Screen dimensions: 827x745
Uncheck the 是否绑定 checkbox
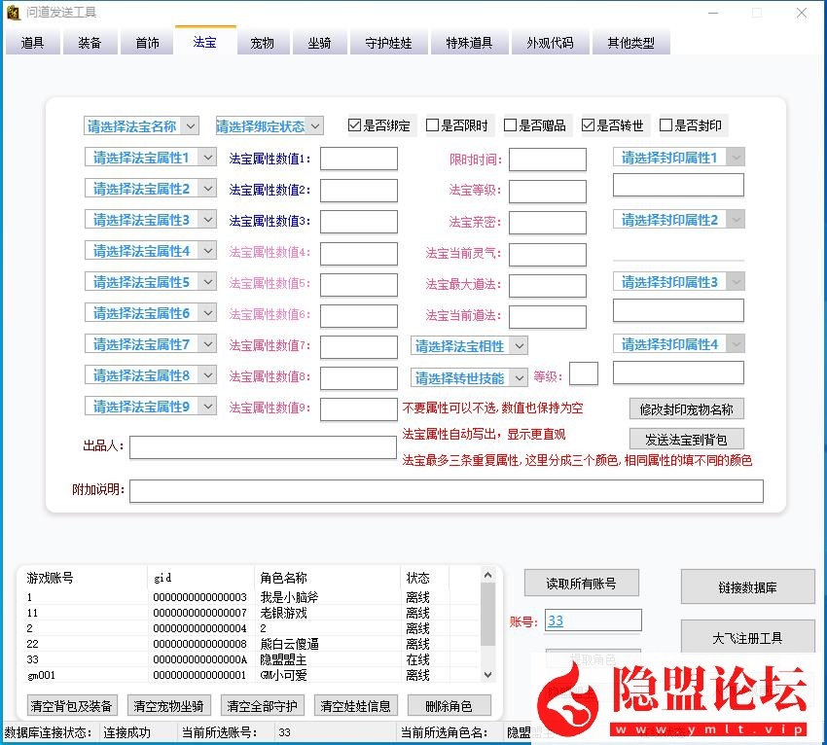355,125
